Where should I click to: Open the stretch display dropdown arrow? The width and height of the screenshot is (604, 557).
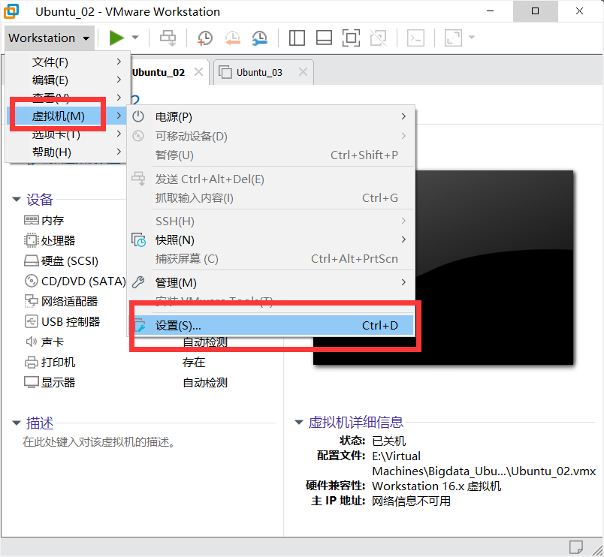pos(472,38)
